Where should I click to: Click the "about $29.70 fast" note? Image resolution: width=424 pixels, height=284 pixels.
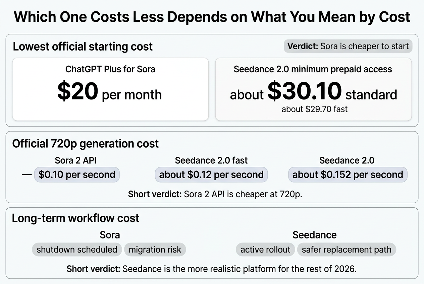[314, 109]
